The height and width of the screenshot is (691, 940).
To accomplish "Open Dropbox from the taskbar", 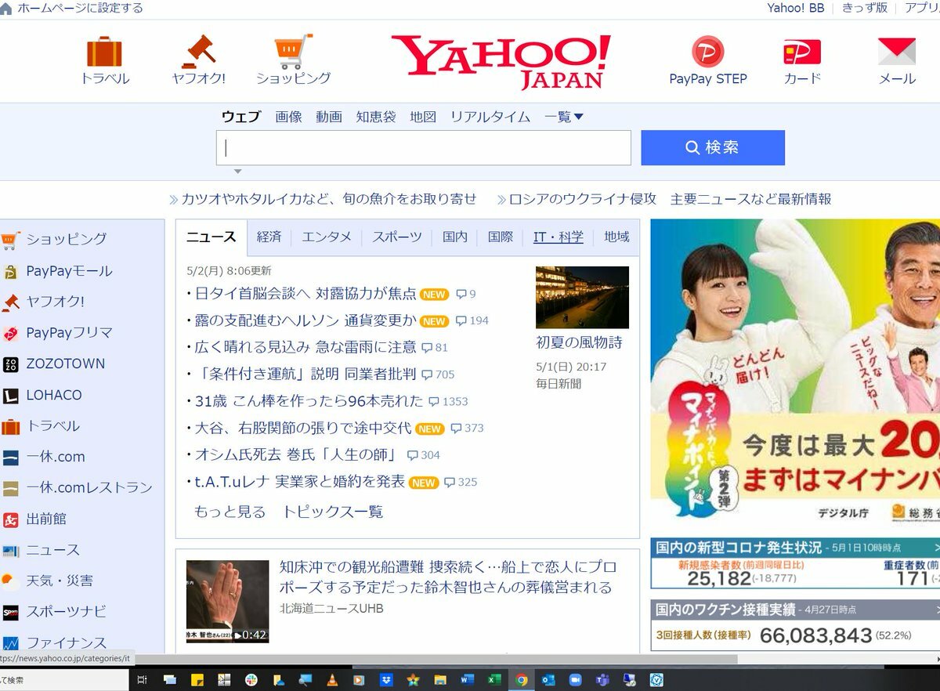I will 385,680.
